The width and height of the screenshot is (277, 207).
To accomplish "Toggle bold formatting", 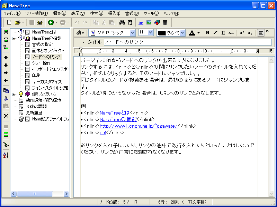I will (207, 33).
